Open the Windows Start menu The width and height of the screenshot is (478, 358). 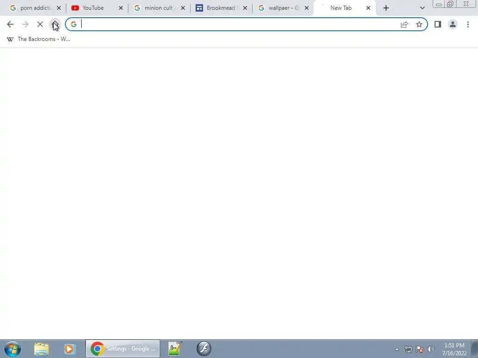point(13,349)
